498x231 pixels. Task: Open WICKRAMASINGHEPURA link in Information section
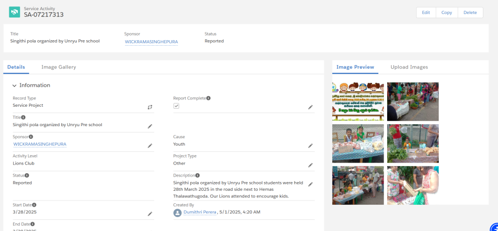pyautogui.click(x=40, y=144)
